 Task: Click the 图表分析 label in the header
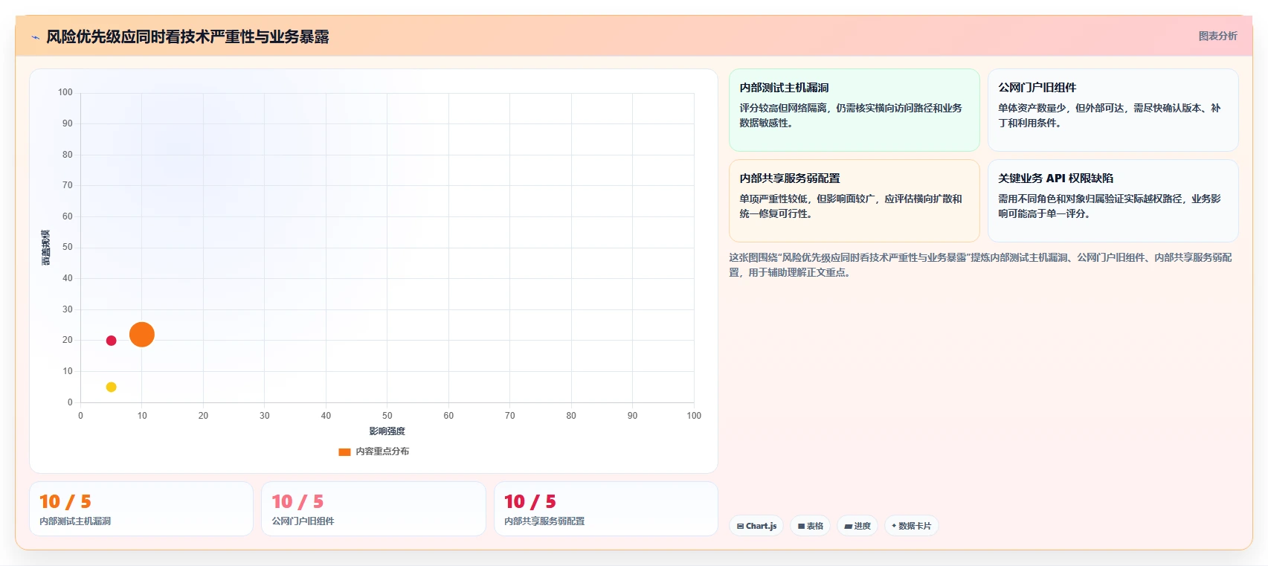tap(1217, 36)
